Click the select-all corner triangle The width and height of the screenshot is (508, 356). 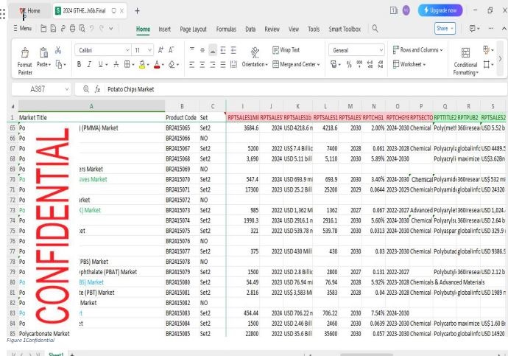13,106
